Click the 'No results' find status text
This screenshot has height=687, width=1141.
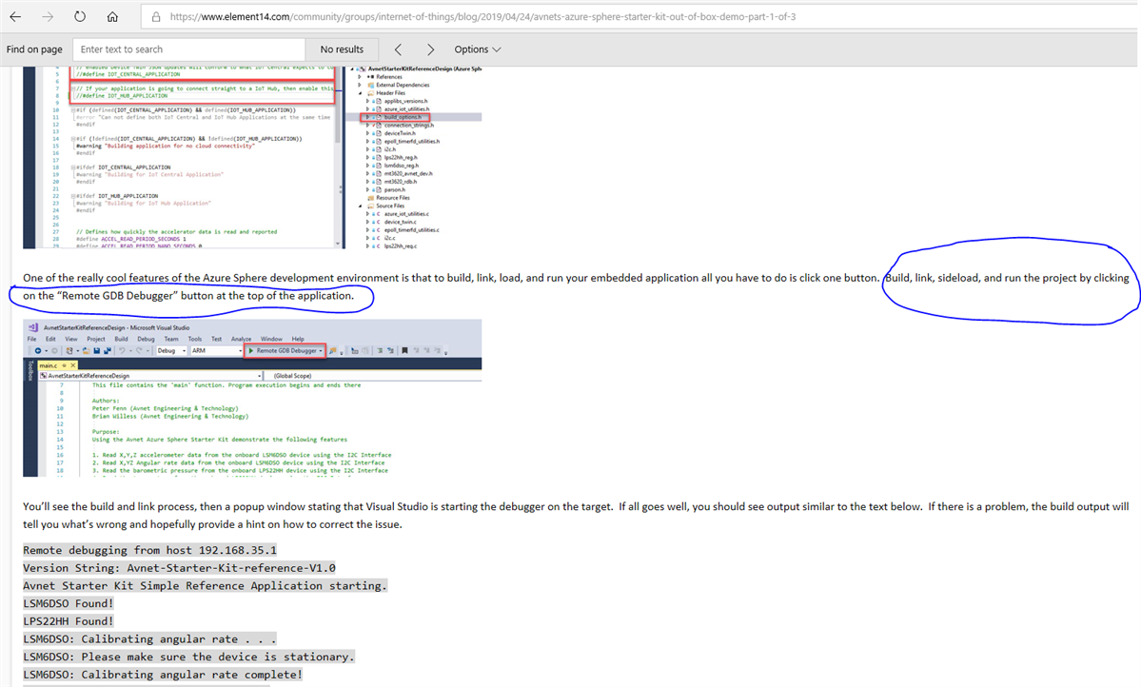342,49
